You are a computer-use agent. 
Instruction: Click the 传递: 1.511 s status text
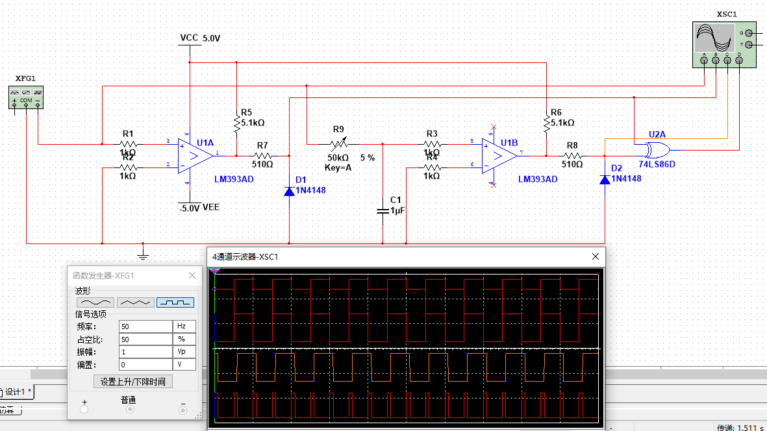[740, 428]
